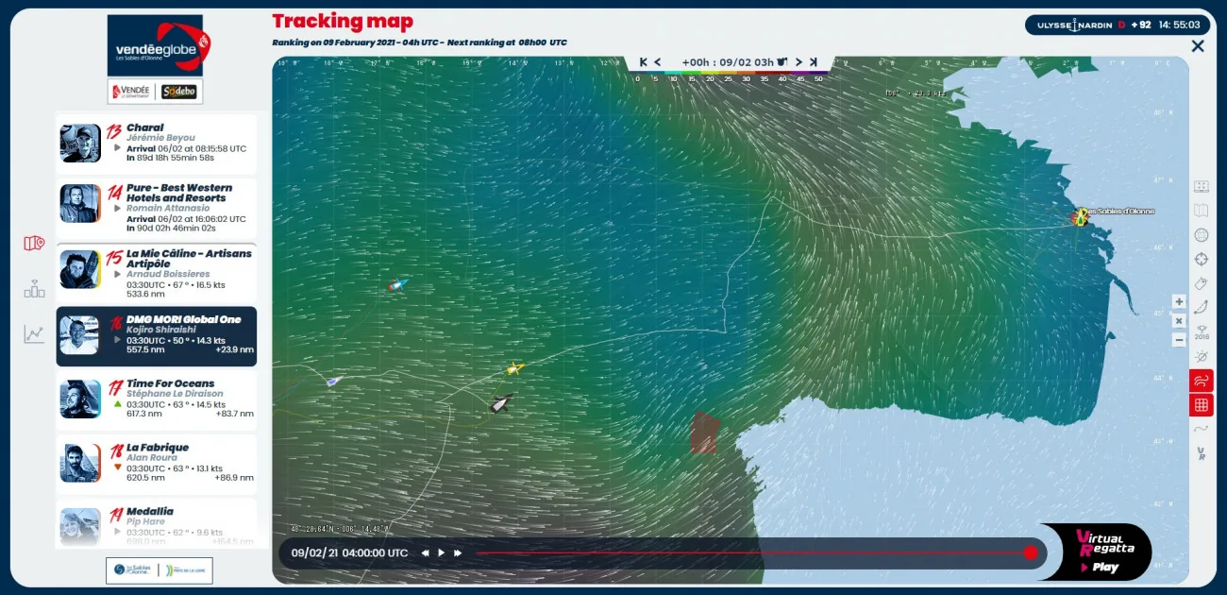Start the race timeline playback
Viewport: 1227px width, 595px height.
coord(441,552)
